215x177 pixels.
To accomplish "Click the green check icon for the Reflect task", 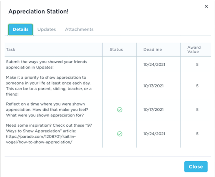I will click(120, 110).
